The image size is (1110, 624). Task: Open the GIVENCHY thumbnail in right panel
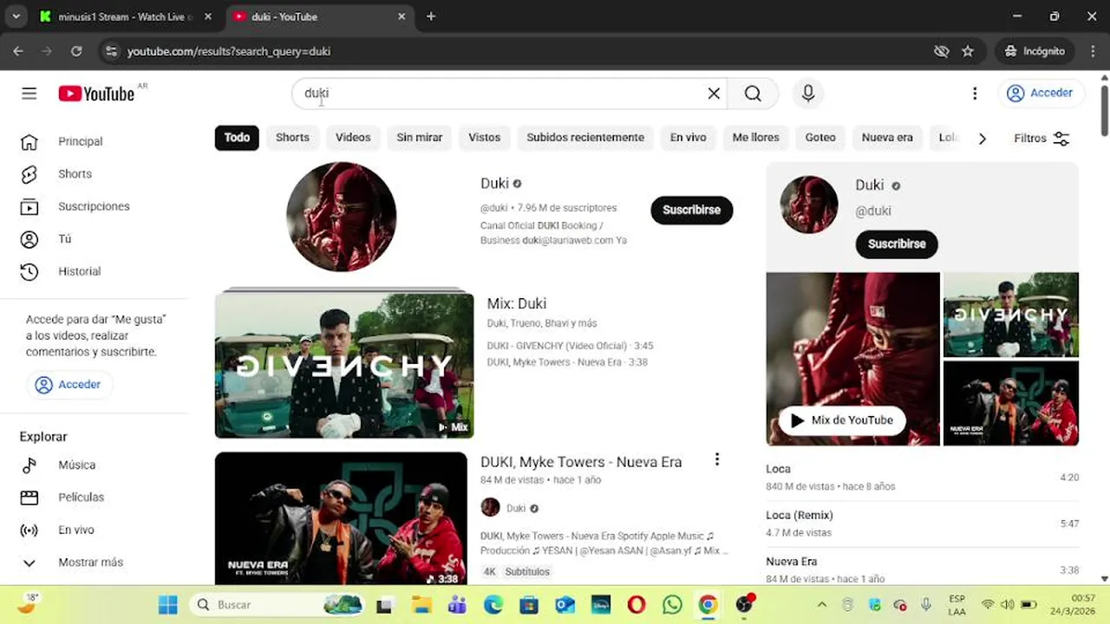1011,315
